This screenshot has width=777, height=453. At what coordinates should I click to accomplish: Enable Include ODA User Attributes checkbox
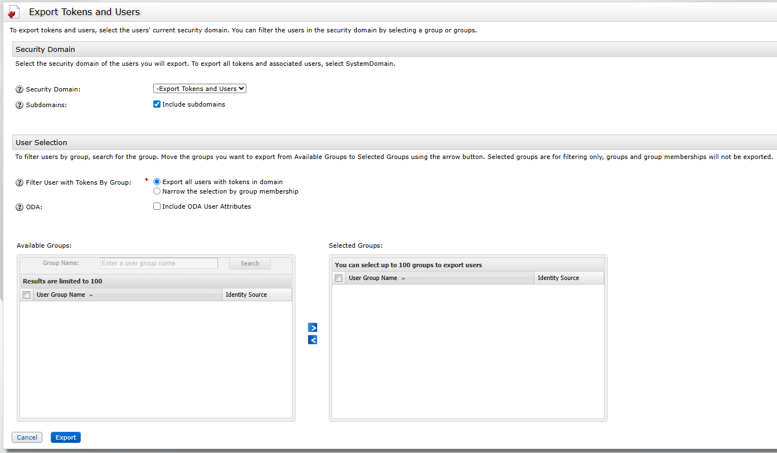point(157,206)
